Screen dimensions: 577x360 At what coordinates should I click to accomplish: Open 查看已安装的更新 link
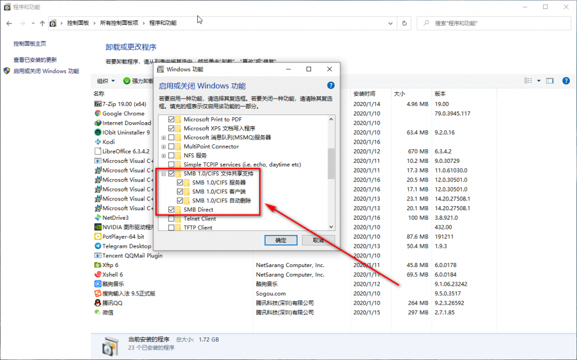click(x=35, y=60)
